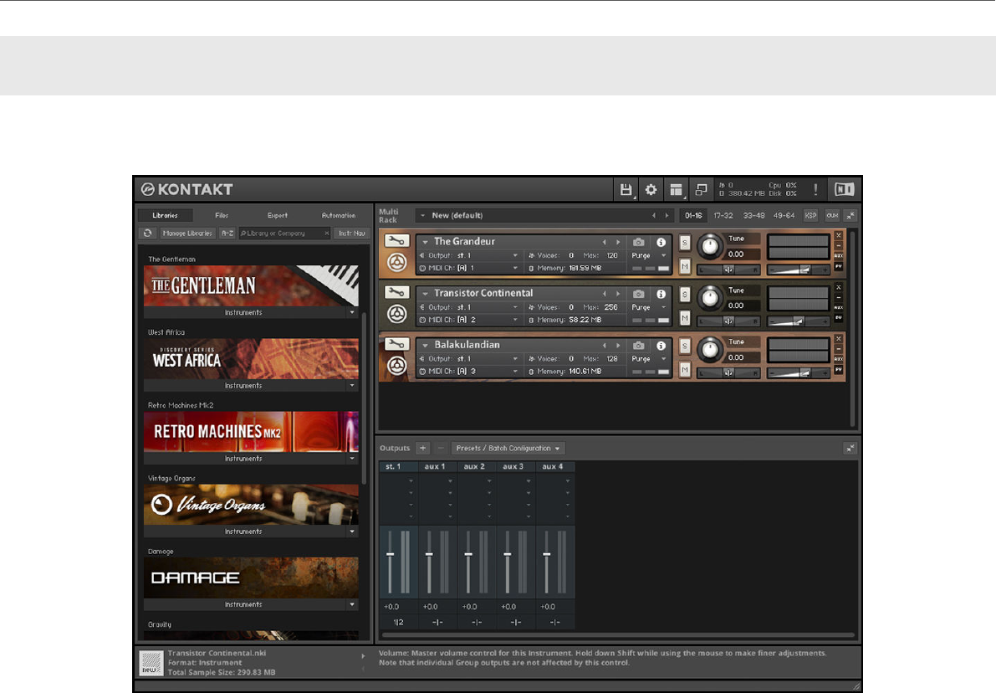The height and width of the screenshot is (693, 996).
Task: Click the exclamation warning icon
Action: point(815,189)
